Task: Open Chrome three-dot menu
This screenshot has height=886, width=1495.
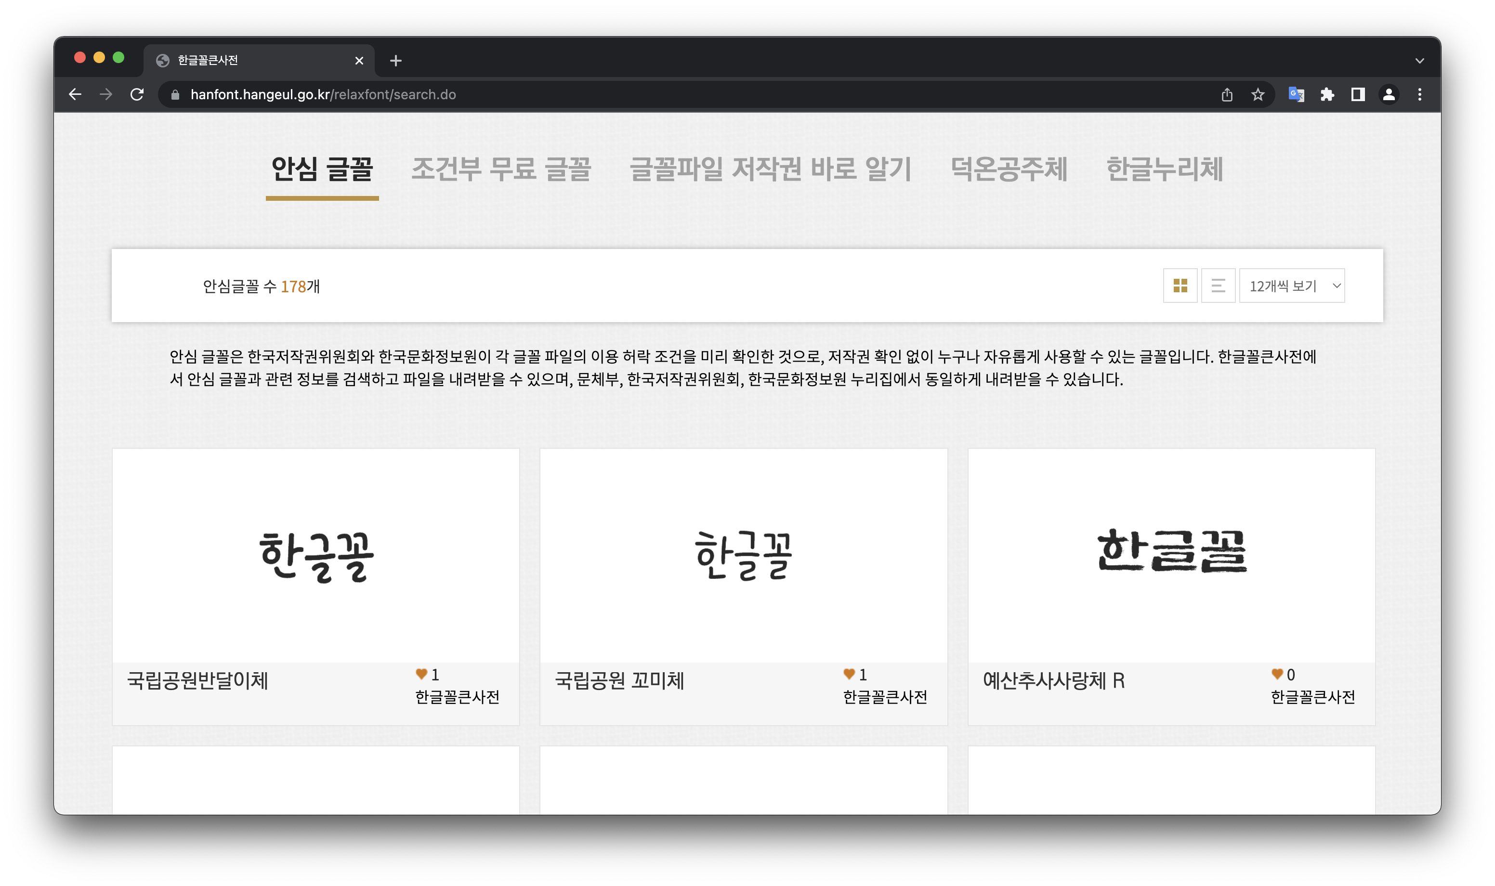Action: (1419, 94)
